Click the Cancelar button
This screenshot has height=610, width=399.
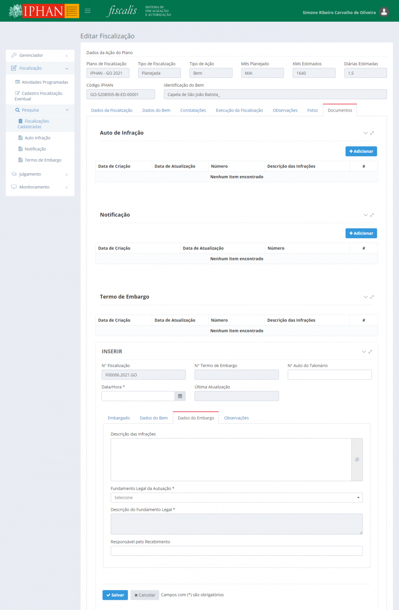pyautogui.click(x=145, y=595)
